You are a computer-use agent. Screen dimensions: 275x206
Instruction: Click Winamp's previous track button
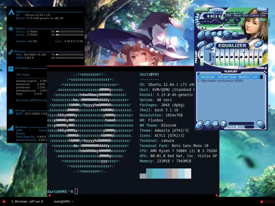coord(201,34)
